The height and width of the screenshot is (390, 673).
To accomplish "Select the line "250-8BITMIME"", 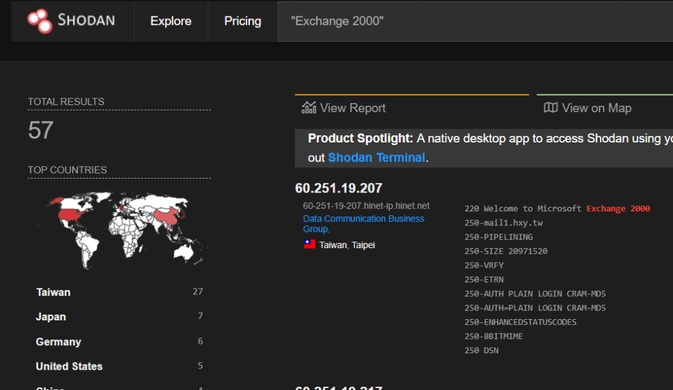I will pos(494,336).
